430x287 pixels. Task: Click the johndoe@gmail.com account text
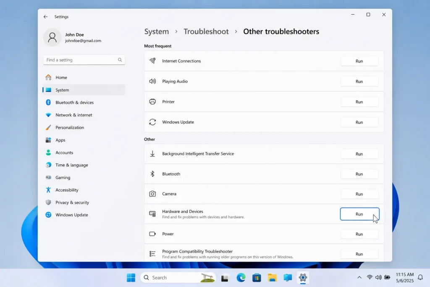pos(83,41)
